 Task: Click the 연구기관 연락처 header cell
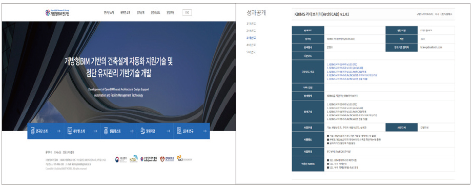pyautogui.click(x=402, y=47)
